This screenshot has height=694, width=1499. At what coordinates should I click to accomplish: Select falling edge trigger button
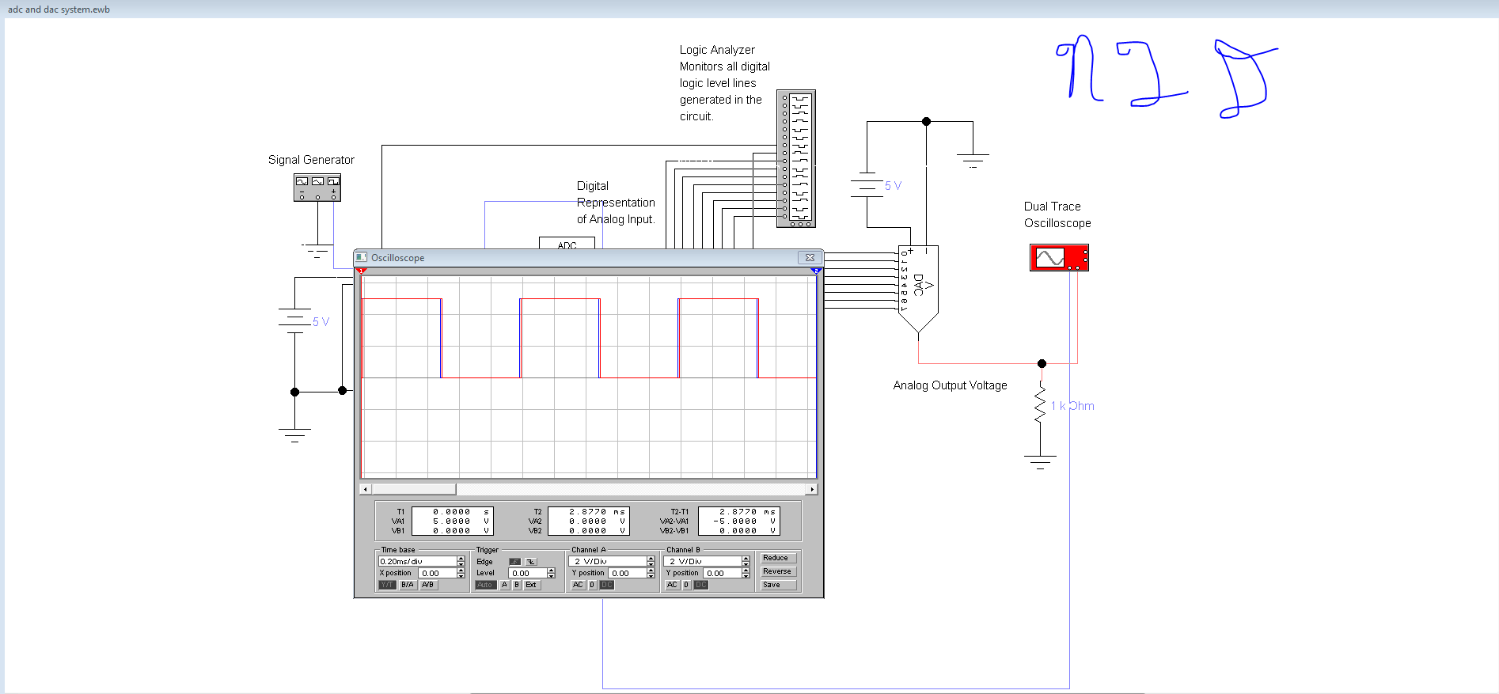tap(531, 562)
